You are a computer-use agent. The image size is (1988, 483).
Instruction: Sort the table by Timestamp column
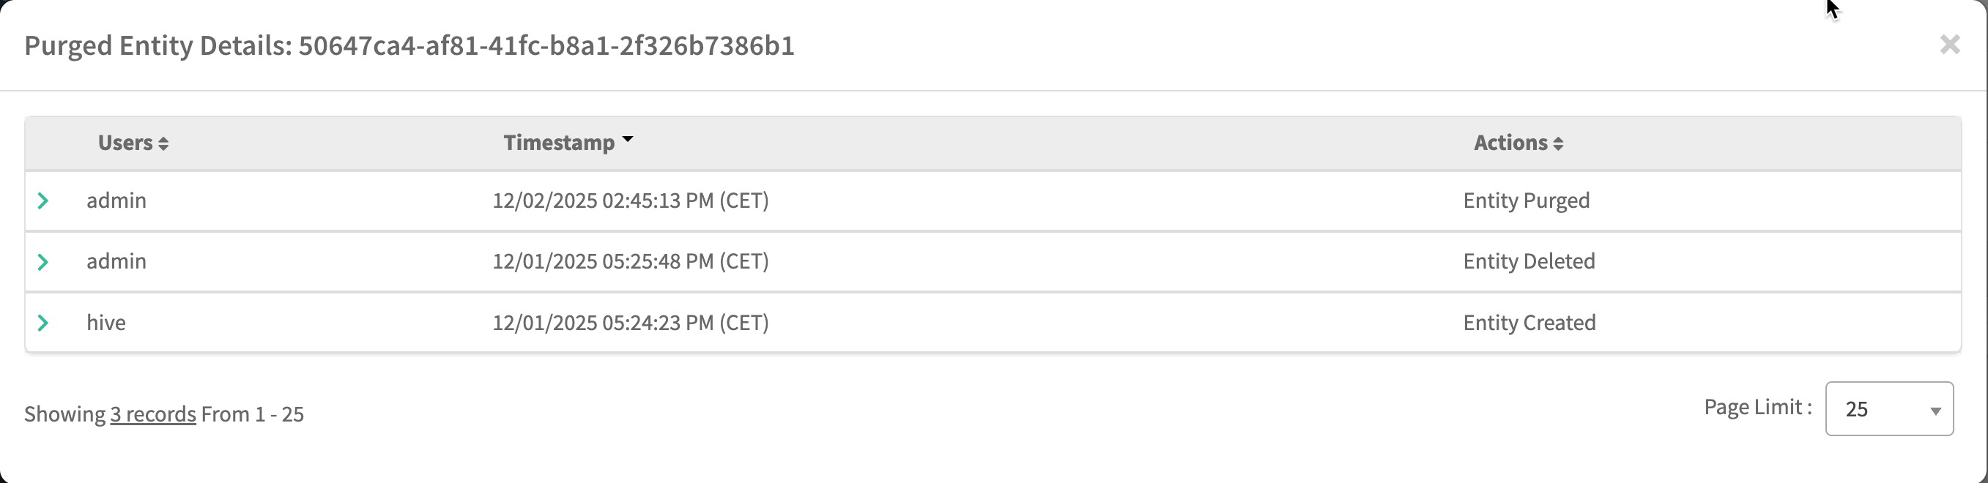(x=568, y=143)
